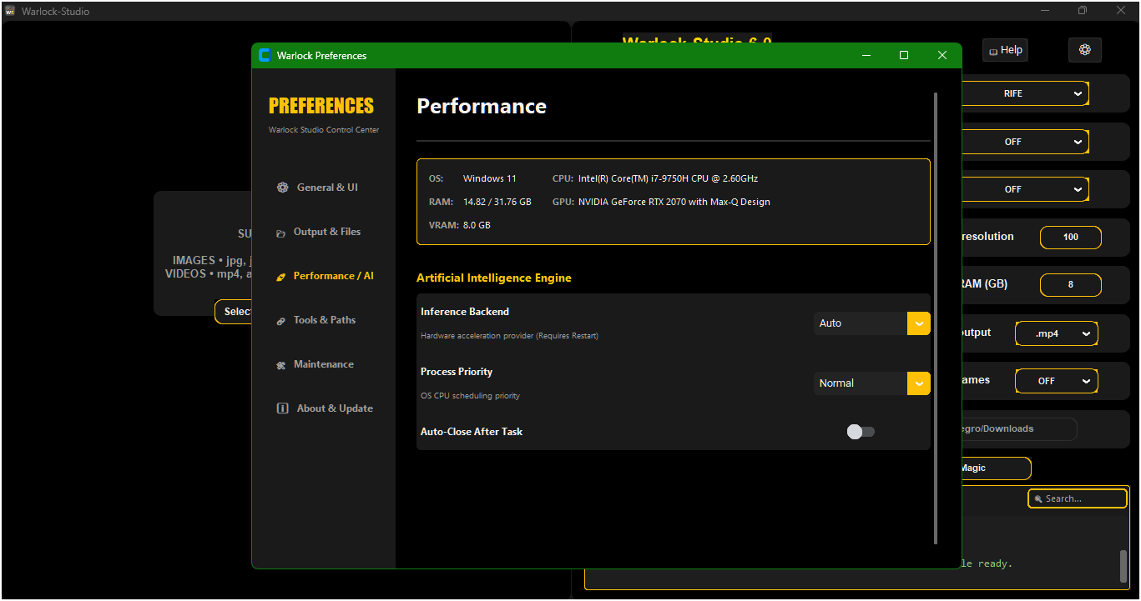This screenshot has width=1141, height=601.
Task: Click the VRAM value '8.0 GB'
Action: tap(477, 226)
